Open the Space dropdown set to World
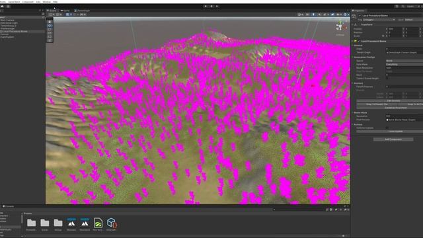The width and height of the screenshot is (423, 238). point(404,61)
